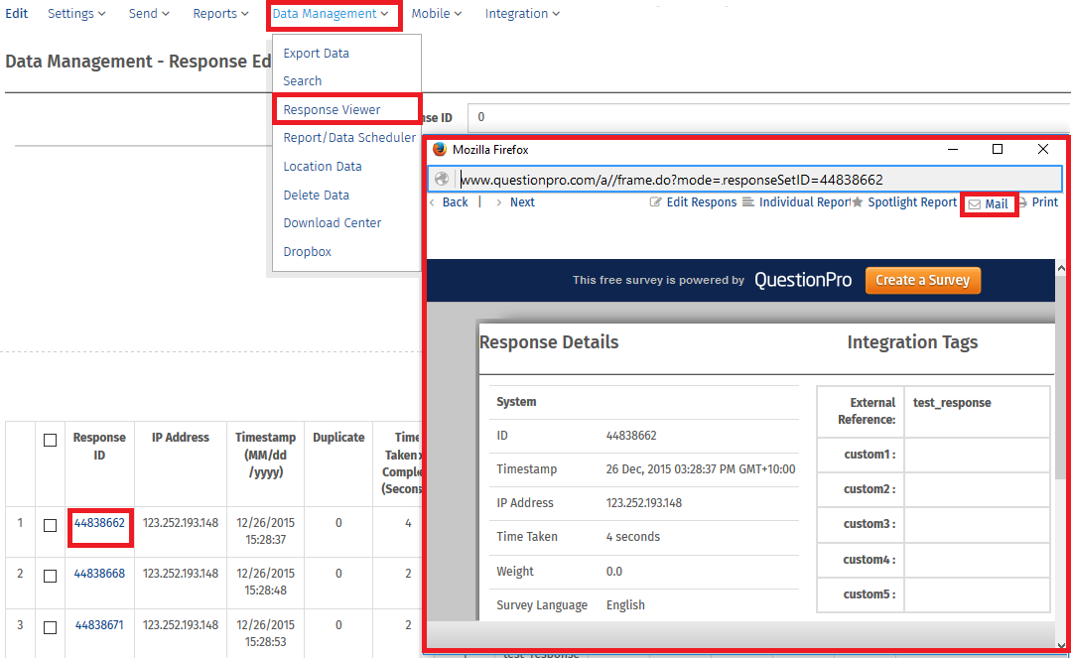Open the Send dropdown menu
The width and height of the screenshot is (1071, 658).
click(x=149, y=14)
